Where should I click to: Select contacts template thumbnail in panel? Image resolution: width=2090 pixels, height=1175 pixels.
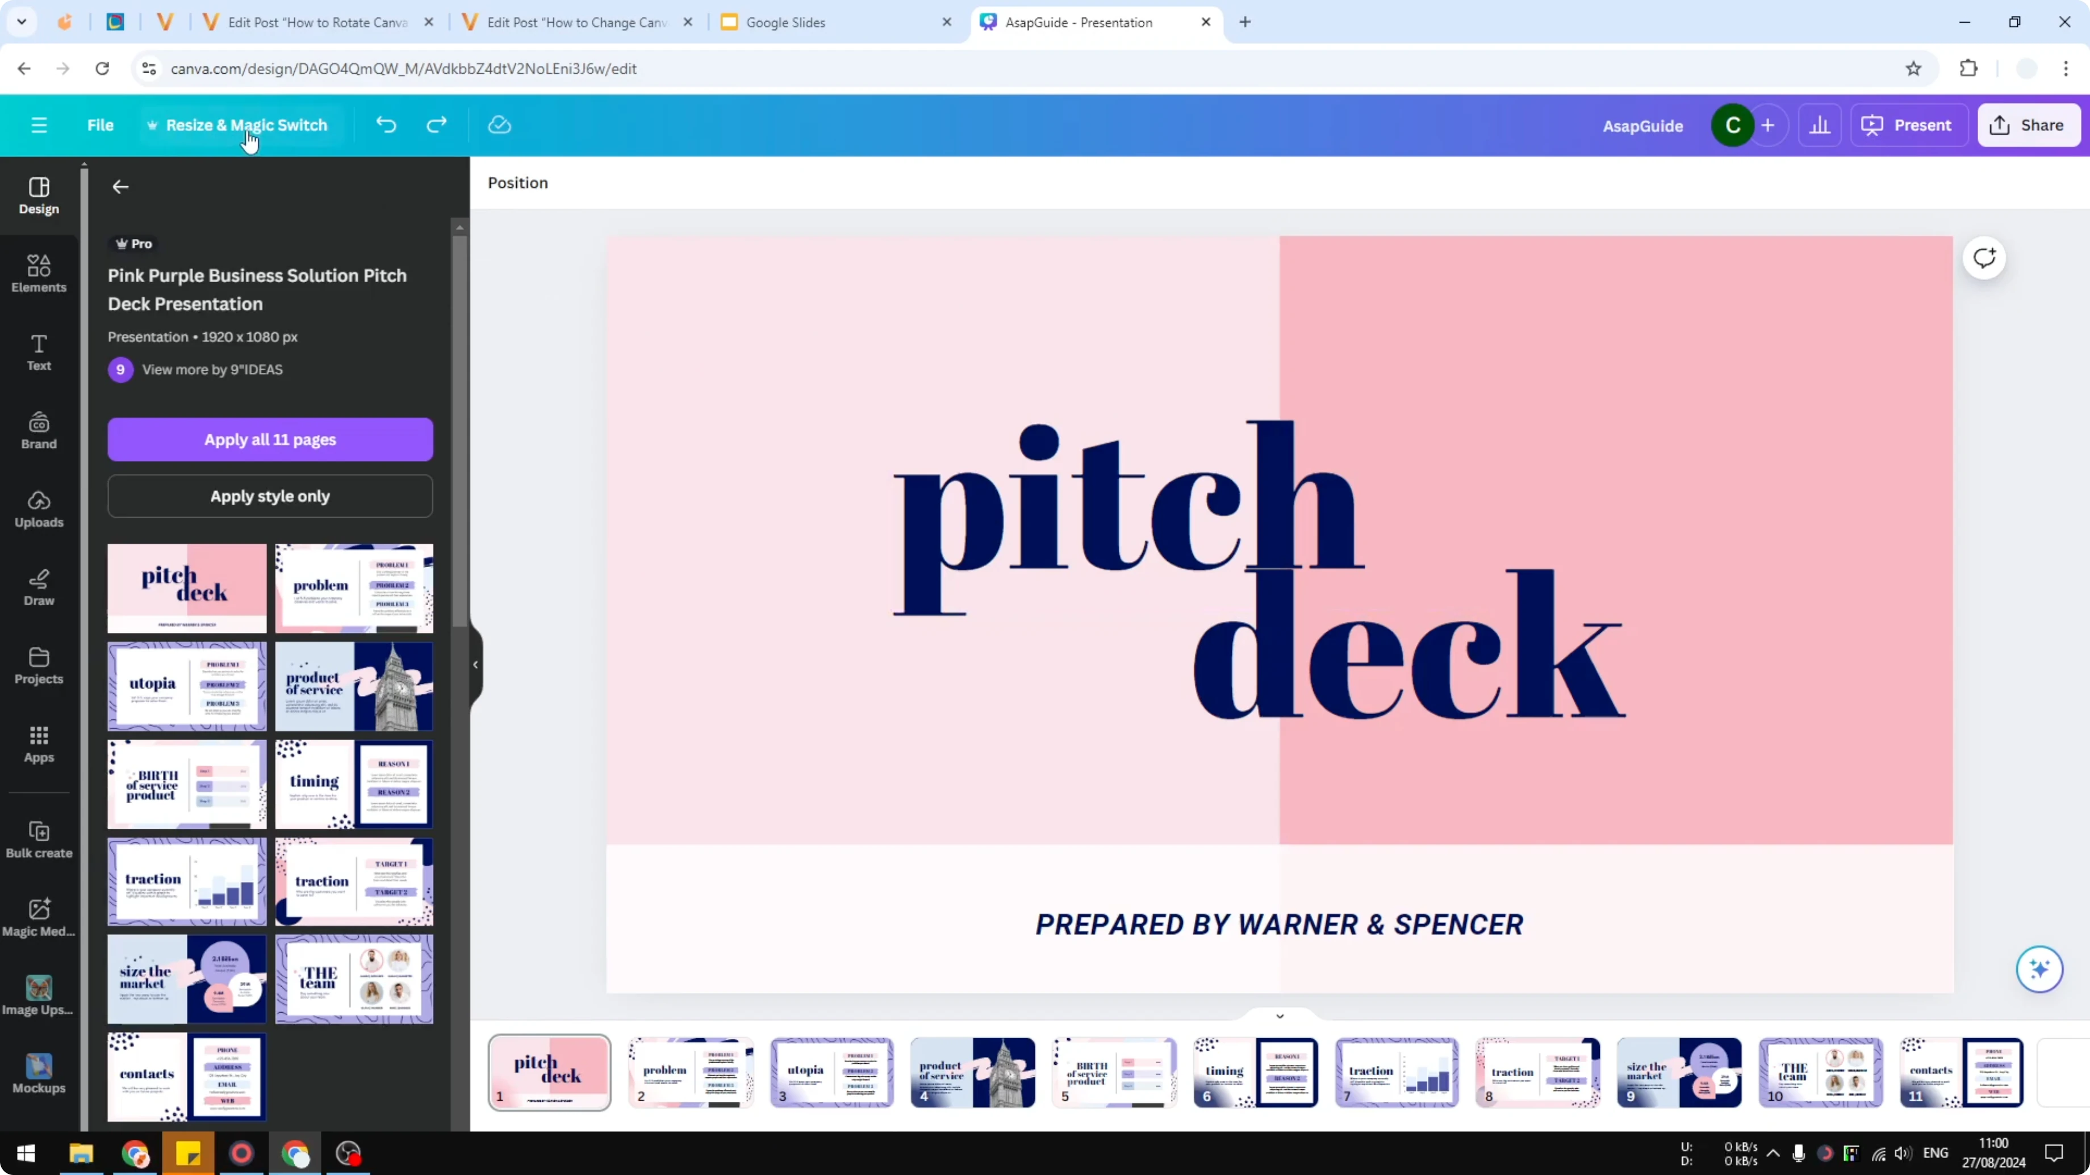point(187,1077)
